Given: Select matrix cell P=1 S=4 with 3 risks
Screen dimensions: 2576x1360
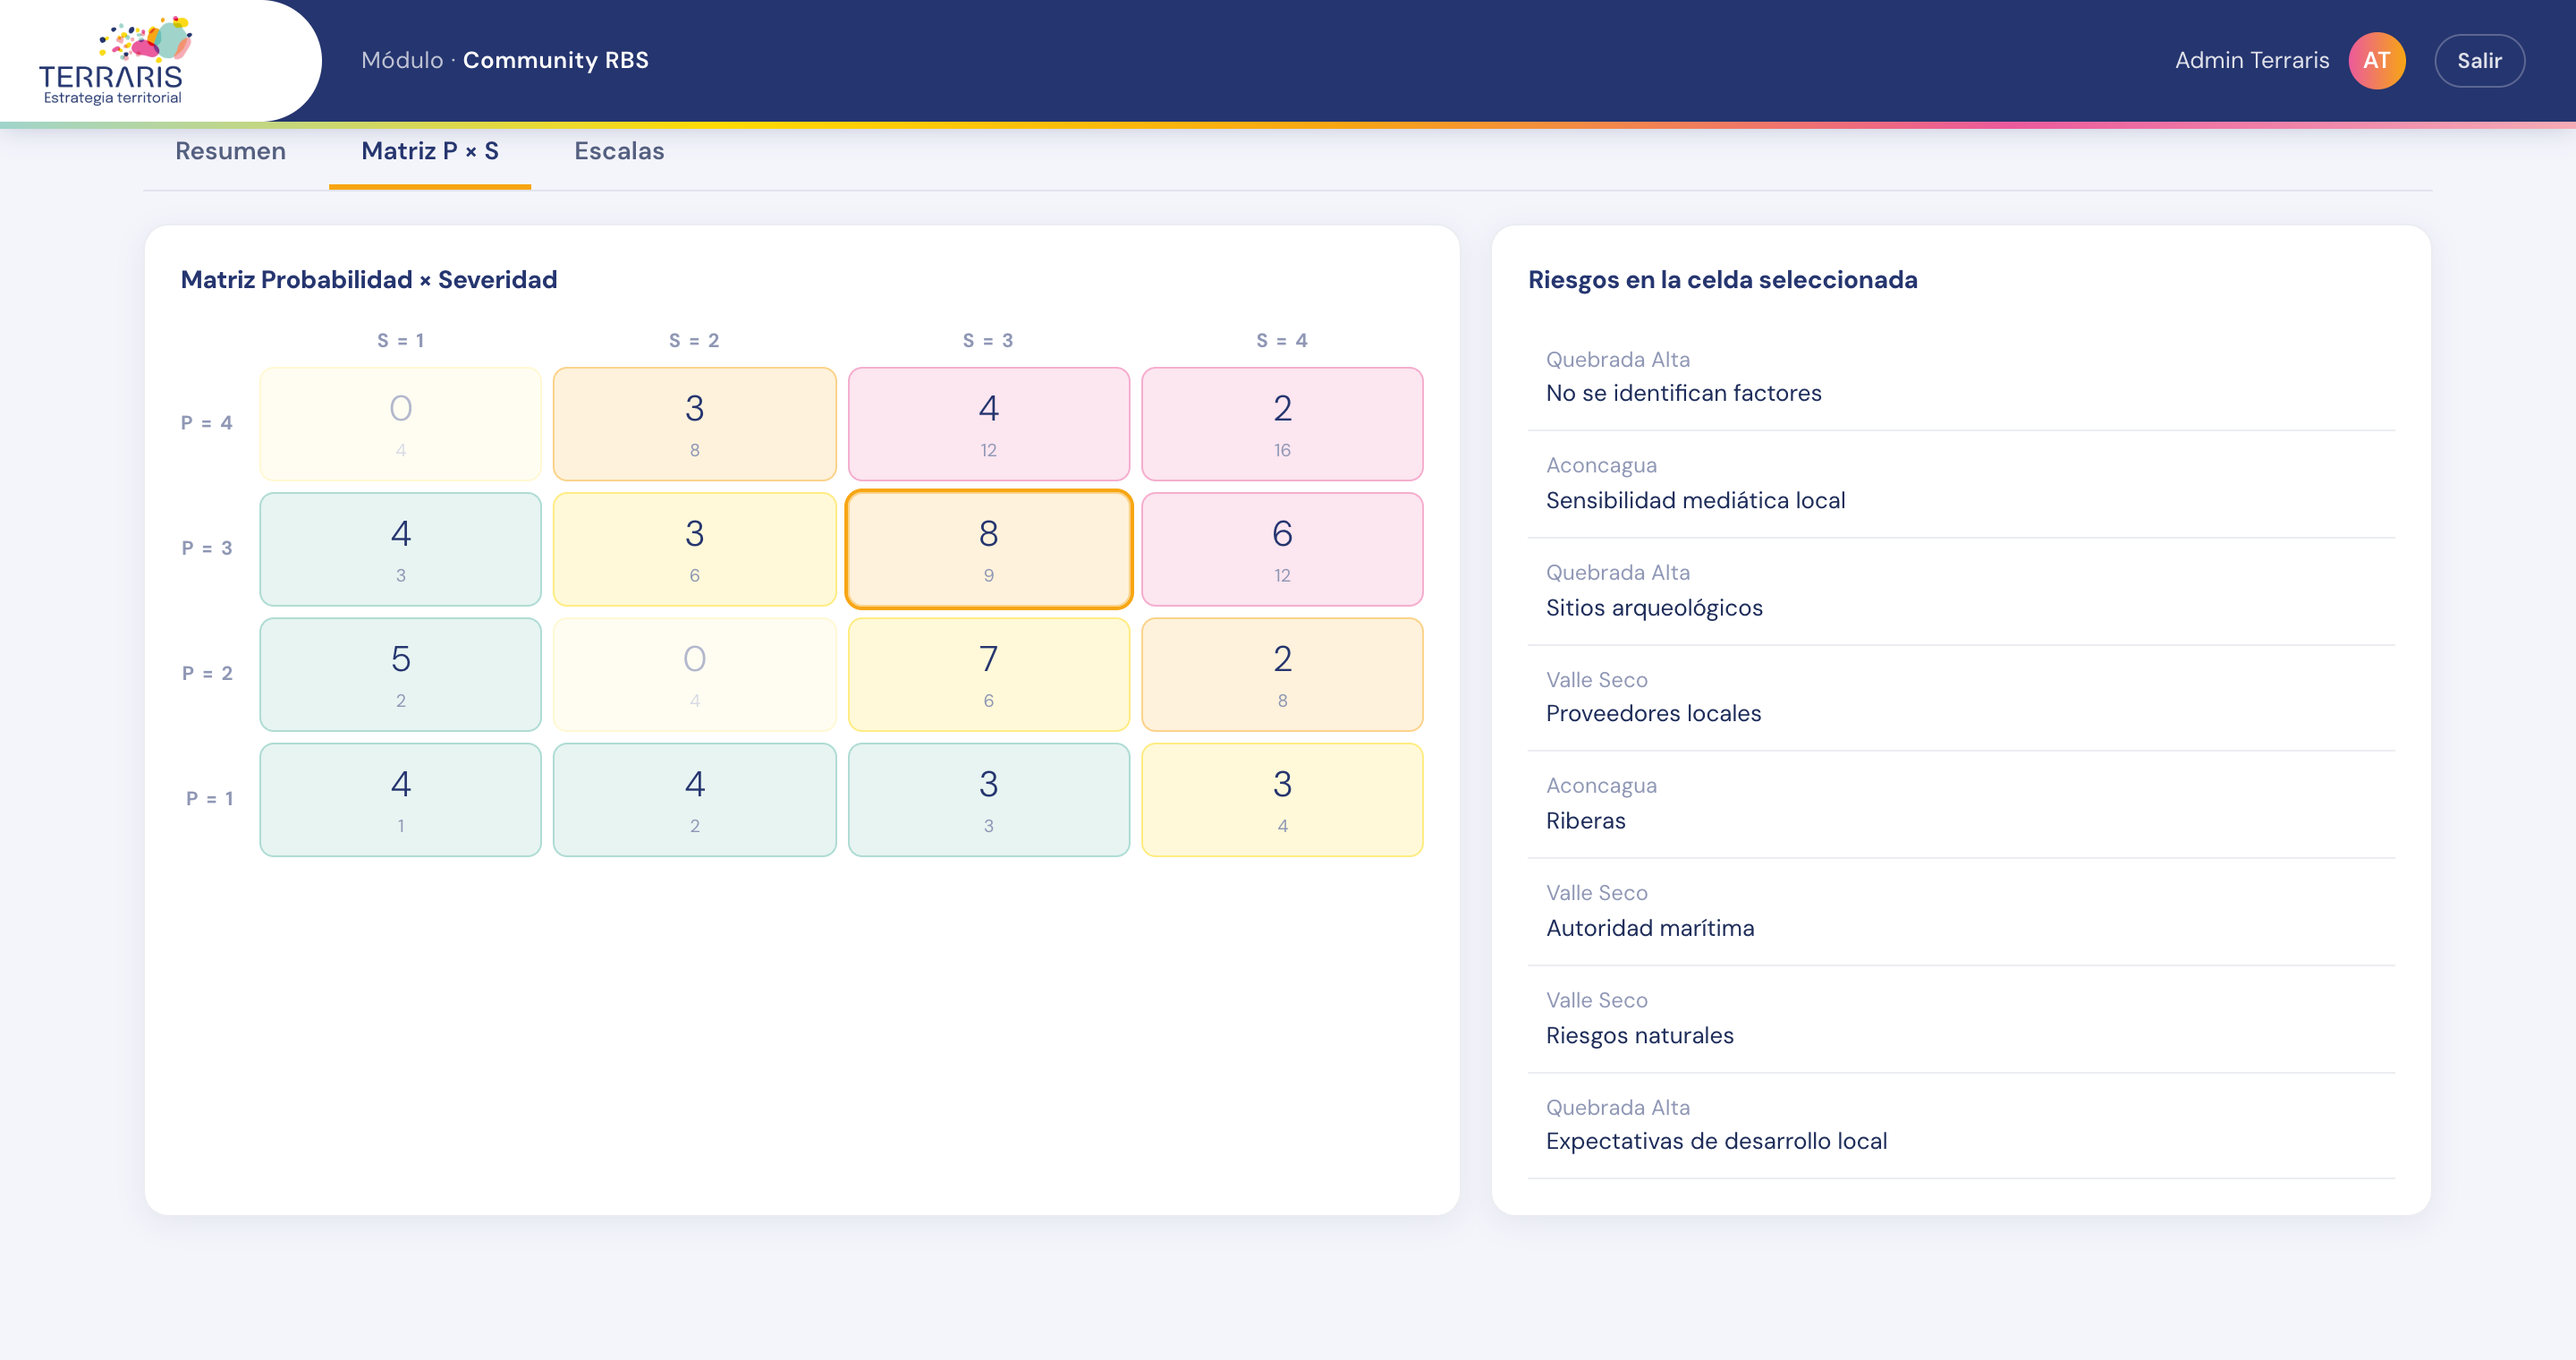Looking at the screenshot, I should point(1281,799).
